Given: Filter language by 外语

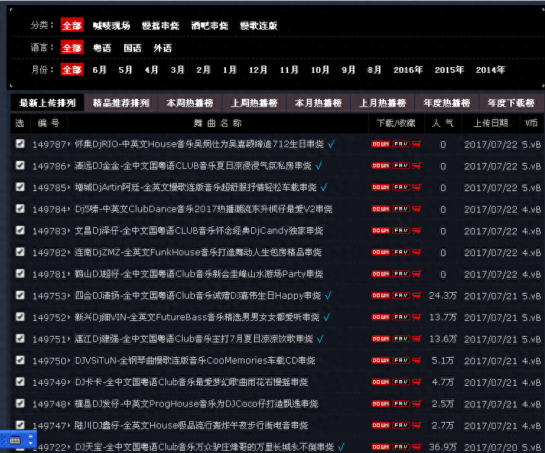Looking at the screenshot, I should (162, 48).
